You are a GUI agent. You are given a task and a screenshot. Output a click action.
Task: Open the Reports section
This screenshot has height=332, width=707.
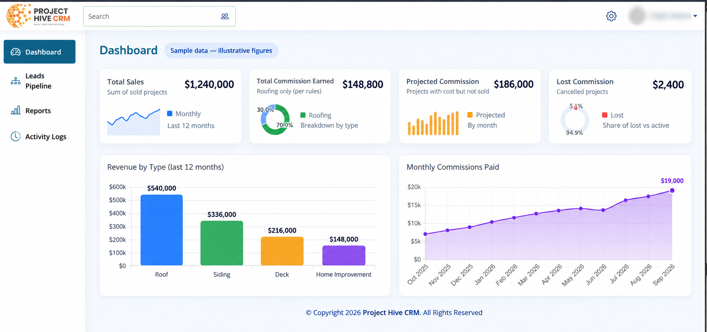coord(39,110)
